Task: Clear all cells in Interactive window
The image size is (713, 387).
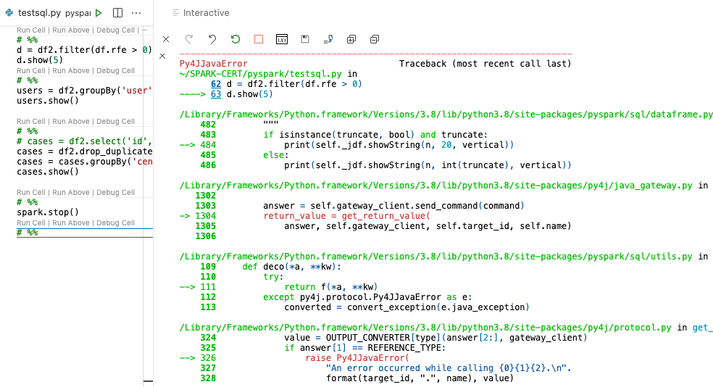Action: 166,39
